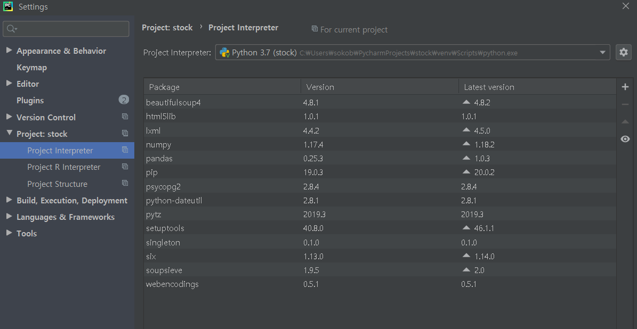Click Project Interpreter per-project icon

coord(125,150)
